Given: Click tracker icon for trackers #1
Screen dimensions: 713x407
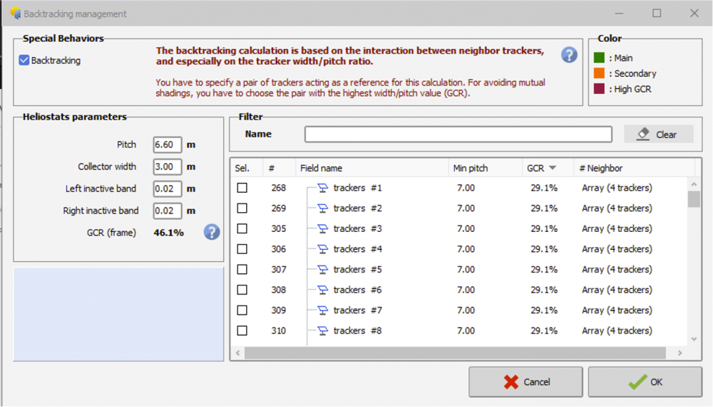Looking at the screenshot, I should tap(322, 188).
